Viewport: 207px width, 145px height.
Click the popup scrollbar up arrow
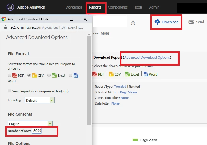(x=89, y=34)
